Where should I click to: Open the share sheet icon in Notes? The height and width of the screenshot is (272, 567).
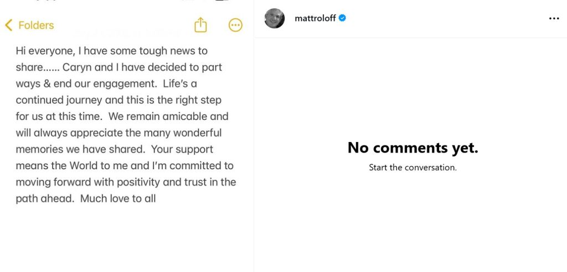[200, 25]
